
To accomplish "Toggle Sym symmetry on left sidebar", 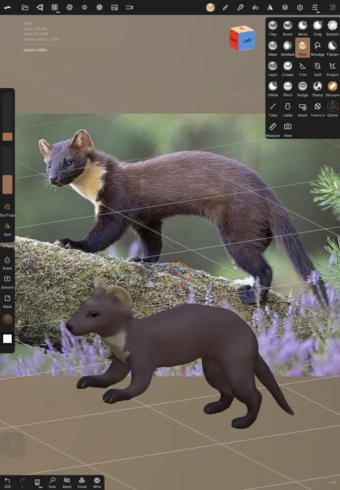I will point(7,229).
